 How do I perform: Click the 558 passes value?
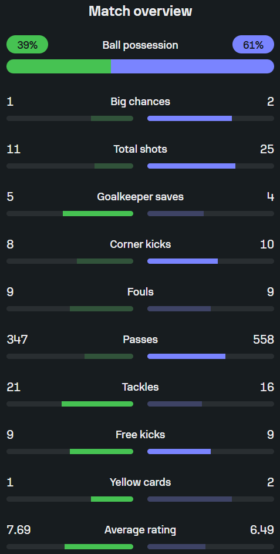pos(264,340)
